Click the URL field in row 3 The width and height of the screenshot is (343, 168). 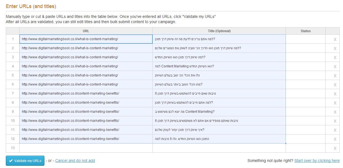click(86, 57)
